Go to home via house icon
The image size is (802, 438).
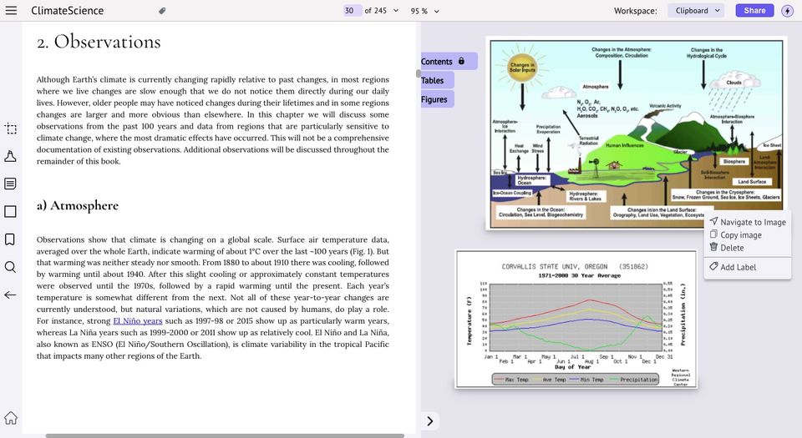click(11, 418)
